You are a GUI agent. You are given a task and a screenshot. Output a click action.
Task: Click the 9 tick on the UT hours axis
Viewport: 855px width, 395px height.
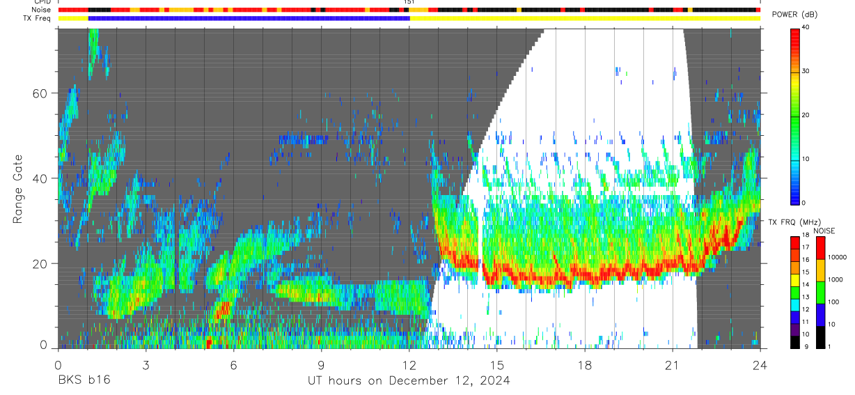(x=321, y=364)
